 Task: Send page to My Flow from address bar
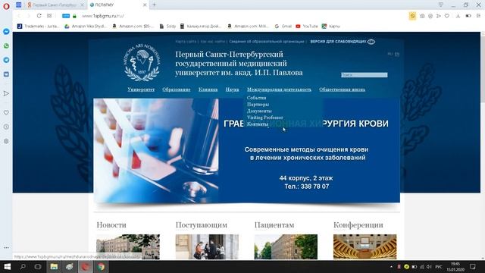439,16
